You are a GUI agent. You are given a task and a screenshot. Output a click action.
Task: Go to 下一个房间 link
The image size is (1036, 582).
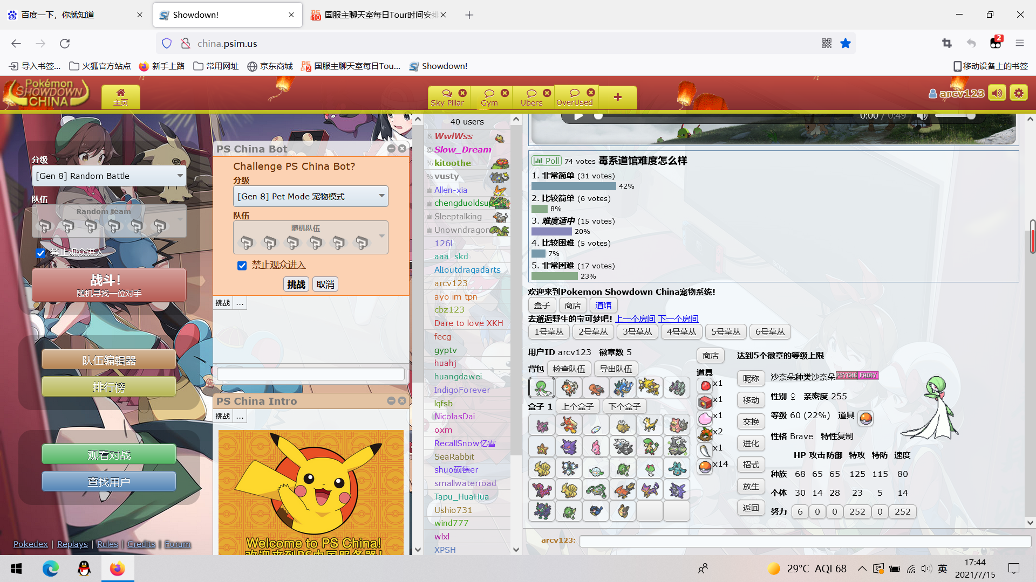point(678,319)
